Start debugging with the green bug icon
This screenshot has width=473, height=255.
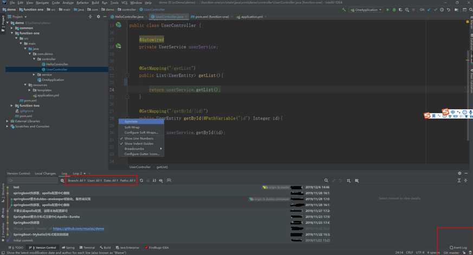coord(394,10)
